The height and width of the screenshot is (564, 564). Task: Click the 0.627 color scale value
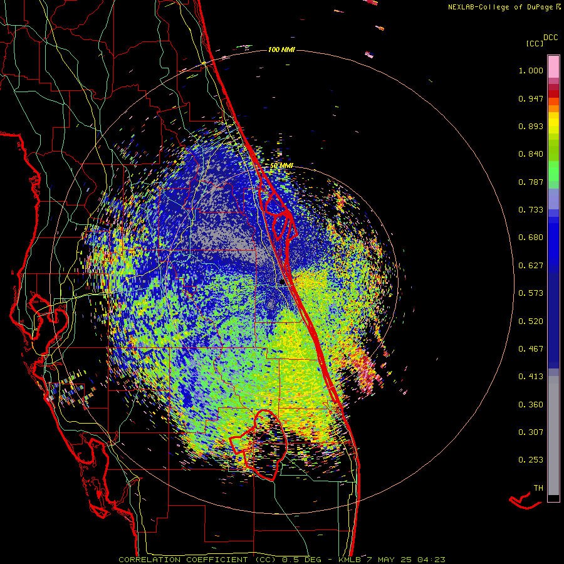(531, 266)
